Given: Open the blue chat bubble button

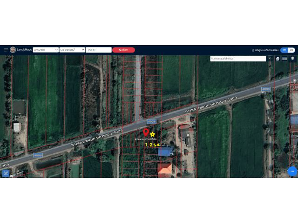Looking at the screenshot, I should pyautogui.click(x=292, y=171).
